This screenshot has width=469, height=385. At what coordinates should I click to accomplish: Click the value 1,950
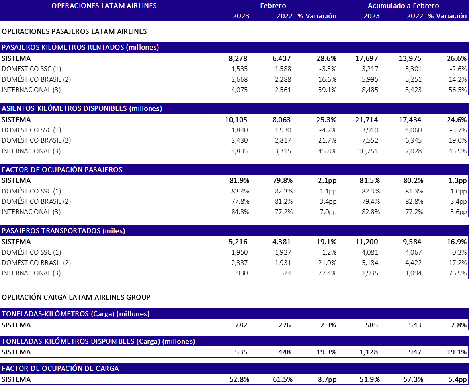(x=239, y=252)
